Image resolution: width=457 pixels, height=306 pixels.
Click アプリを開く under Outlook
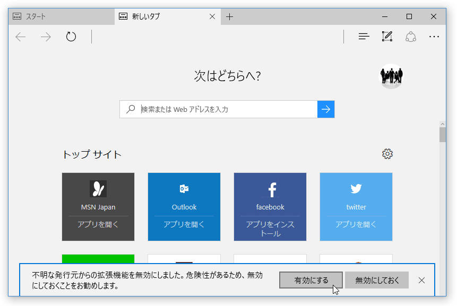[x=184, y=224]
